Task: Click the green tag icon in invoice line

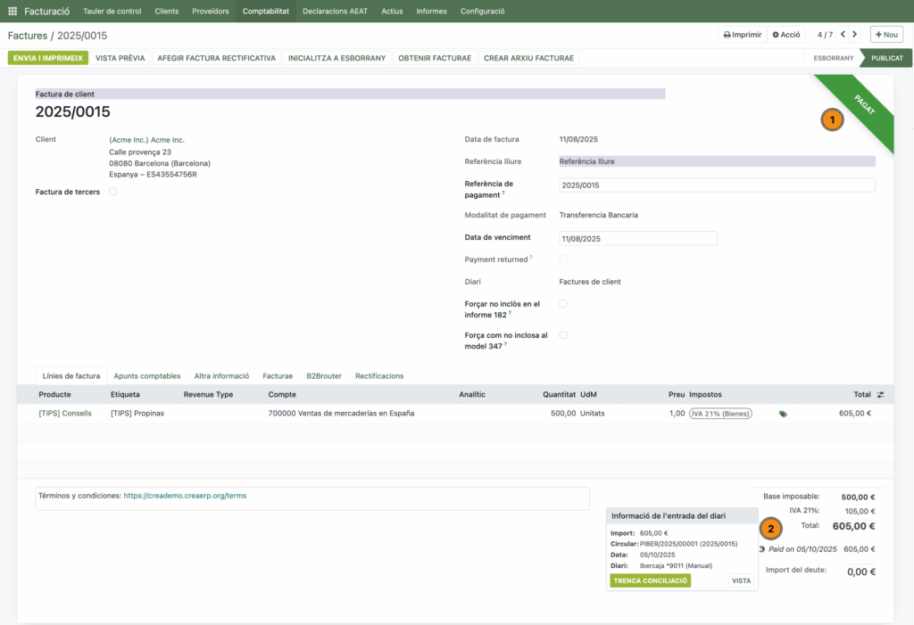Action: pyautogui.click(x=783, y=414)
